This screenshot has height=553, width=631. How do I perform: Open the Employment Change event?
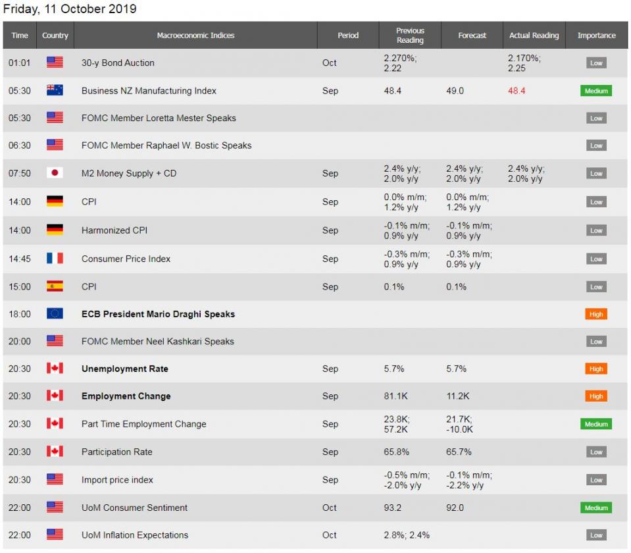coord(126,396)
